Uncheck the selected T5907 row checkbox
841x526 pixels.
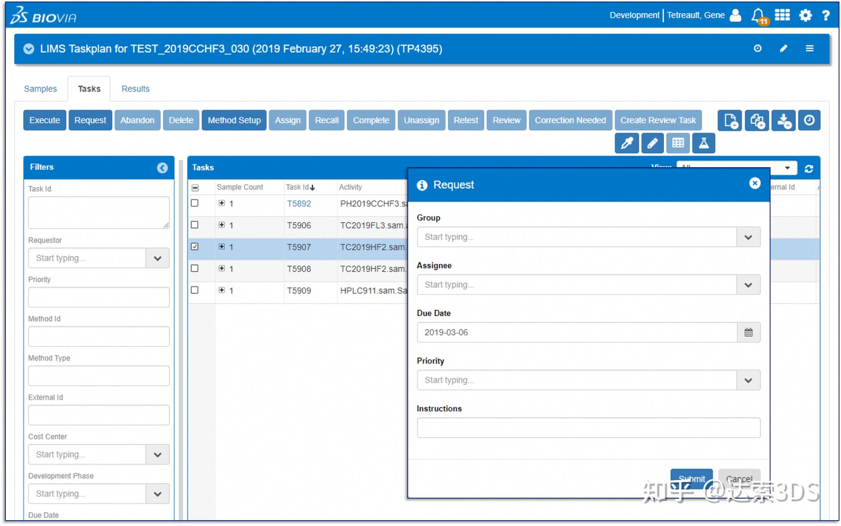pos(195,247)
